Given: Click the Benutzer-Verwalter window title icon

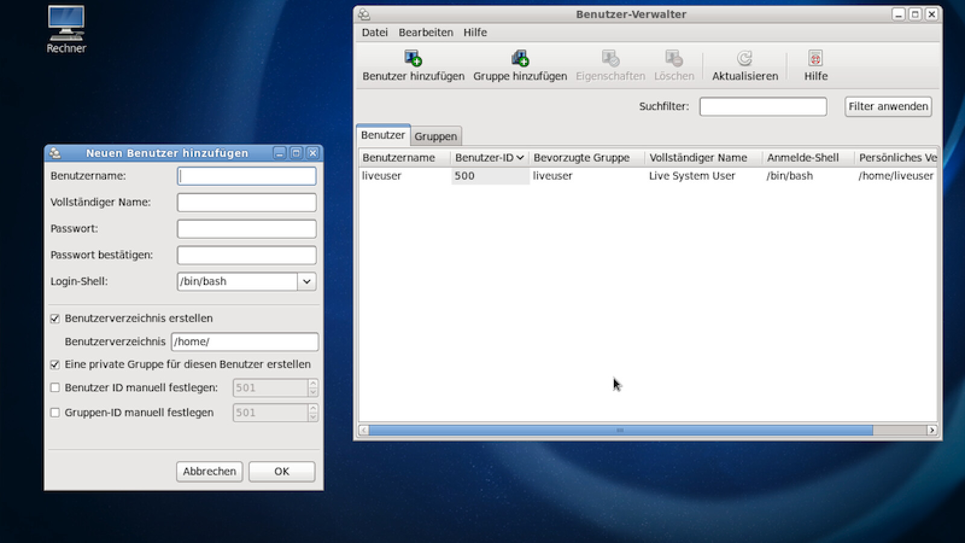Looking at the screenshot, I should coord(364,13).
